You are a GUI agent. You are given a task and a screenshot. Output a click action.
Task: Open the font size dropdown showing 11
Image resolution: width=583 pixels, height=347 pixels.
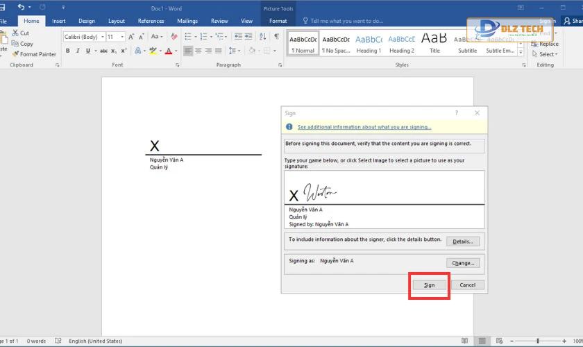(122, 37)
